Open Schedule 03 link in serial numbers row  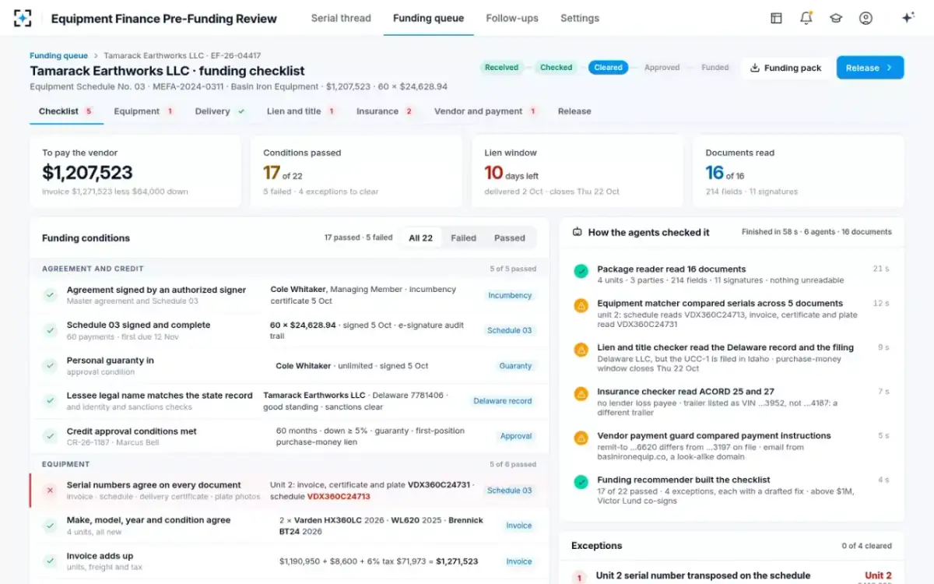coord(510,491)
